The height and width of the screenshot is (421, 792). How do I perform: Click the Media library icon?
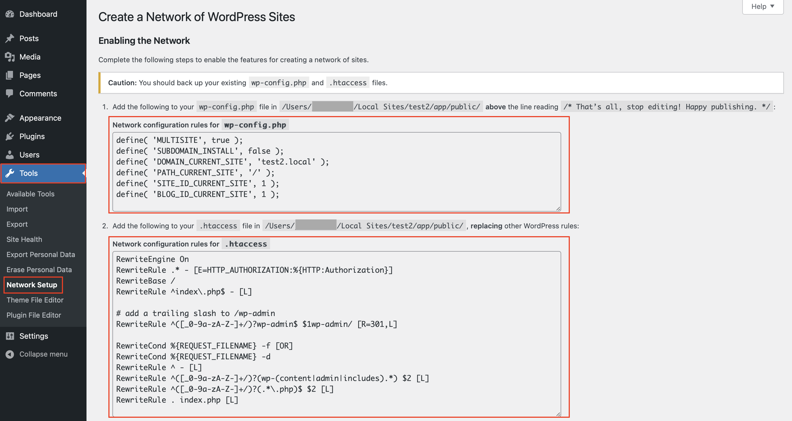10,57
